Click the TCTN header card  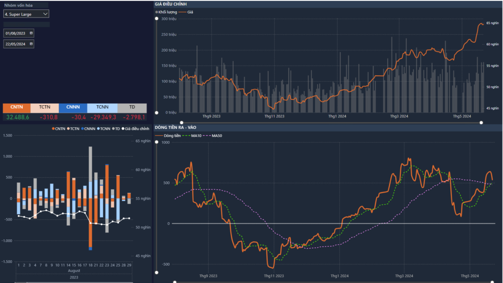[45, 107]
